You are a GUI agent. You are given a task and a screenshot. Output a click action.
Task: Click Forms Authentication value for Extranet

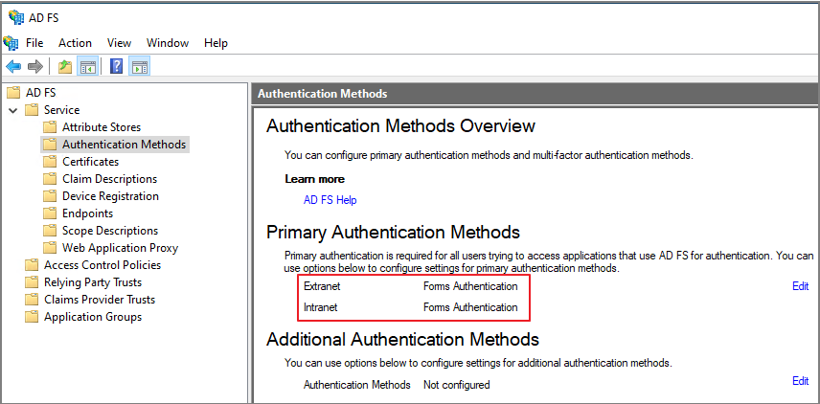tap(470, 286)
